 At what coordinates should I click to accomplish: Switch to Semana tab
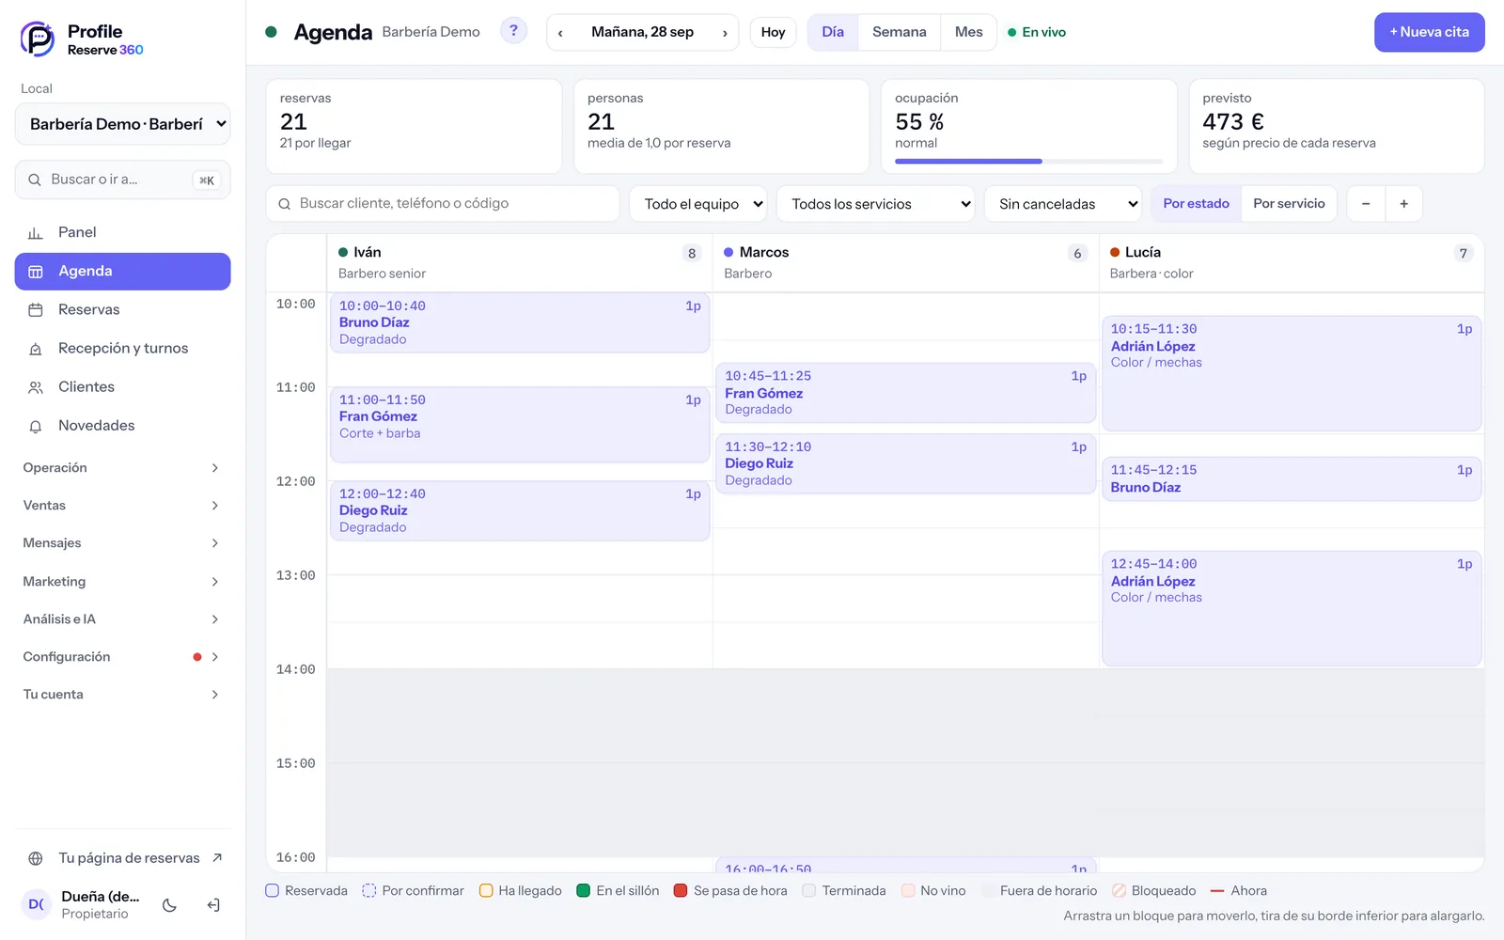click(x=899, y=32)
